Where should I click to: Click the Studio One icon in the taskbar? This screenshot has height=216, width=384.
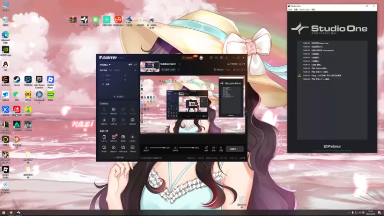point(18,213)
